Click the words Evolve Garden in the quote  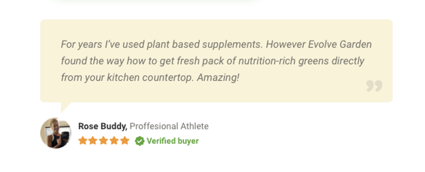(340, 44)
